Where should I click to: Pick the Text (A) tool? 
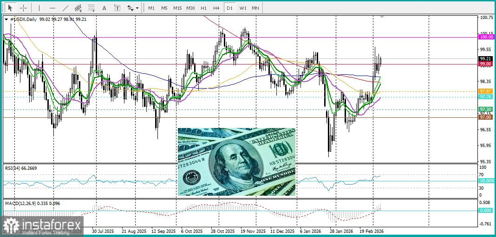click(104, 8)
